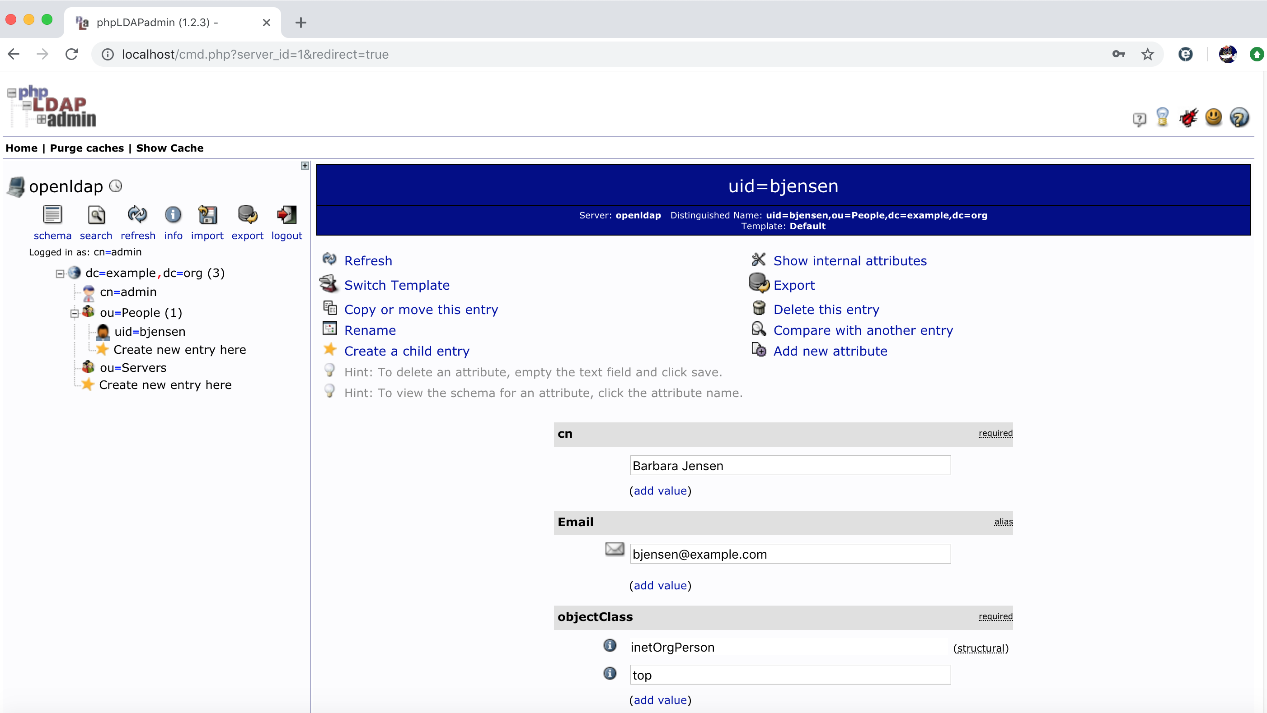Open donate page via smiley icon
The width and height of the screenshot is (1267, 713).
click(1214, 117)
